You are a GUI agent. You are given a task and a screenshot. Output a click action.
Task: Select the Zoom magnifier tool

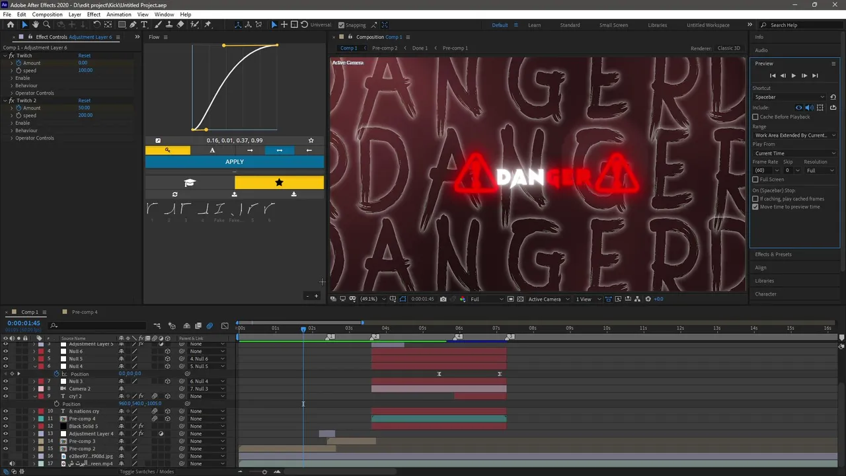point(46,24)
